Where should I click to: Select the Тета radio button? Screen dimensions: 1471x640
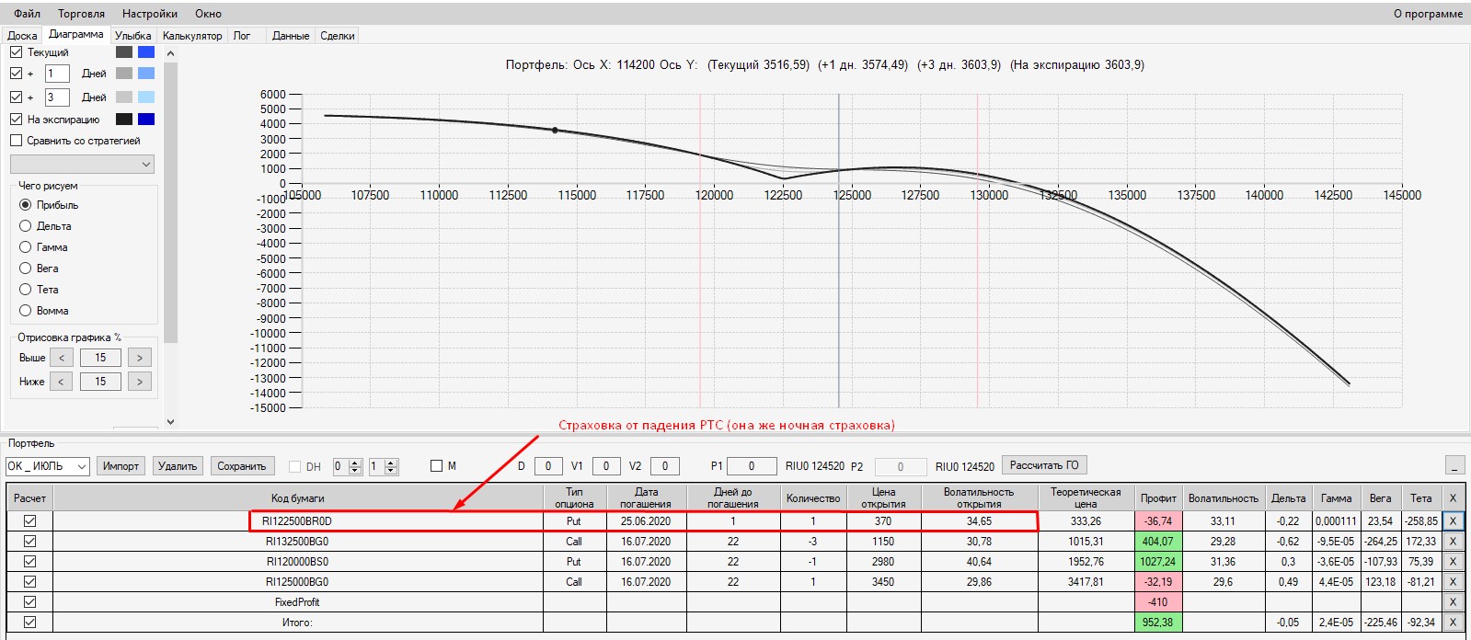[x=26, y=290]
